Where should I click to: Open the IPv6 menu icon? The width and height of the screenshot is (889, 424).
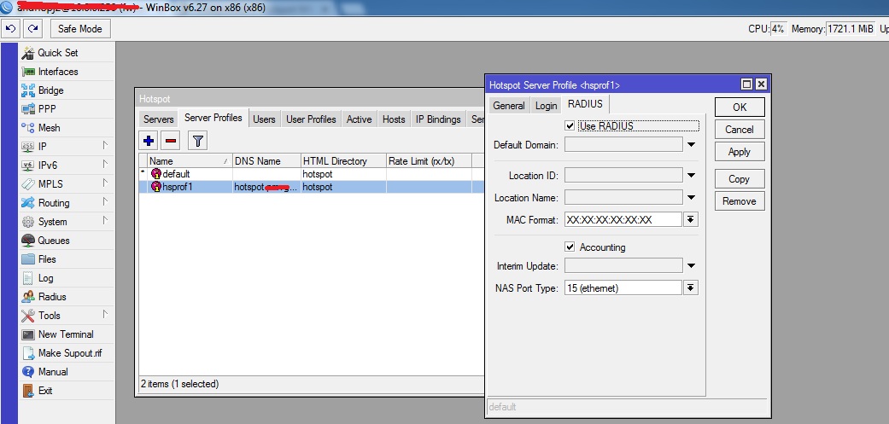click(28, 166)
